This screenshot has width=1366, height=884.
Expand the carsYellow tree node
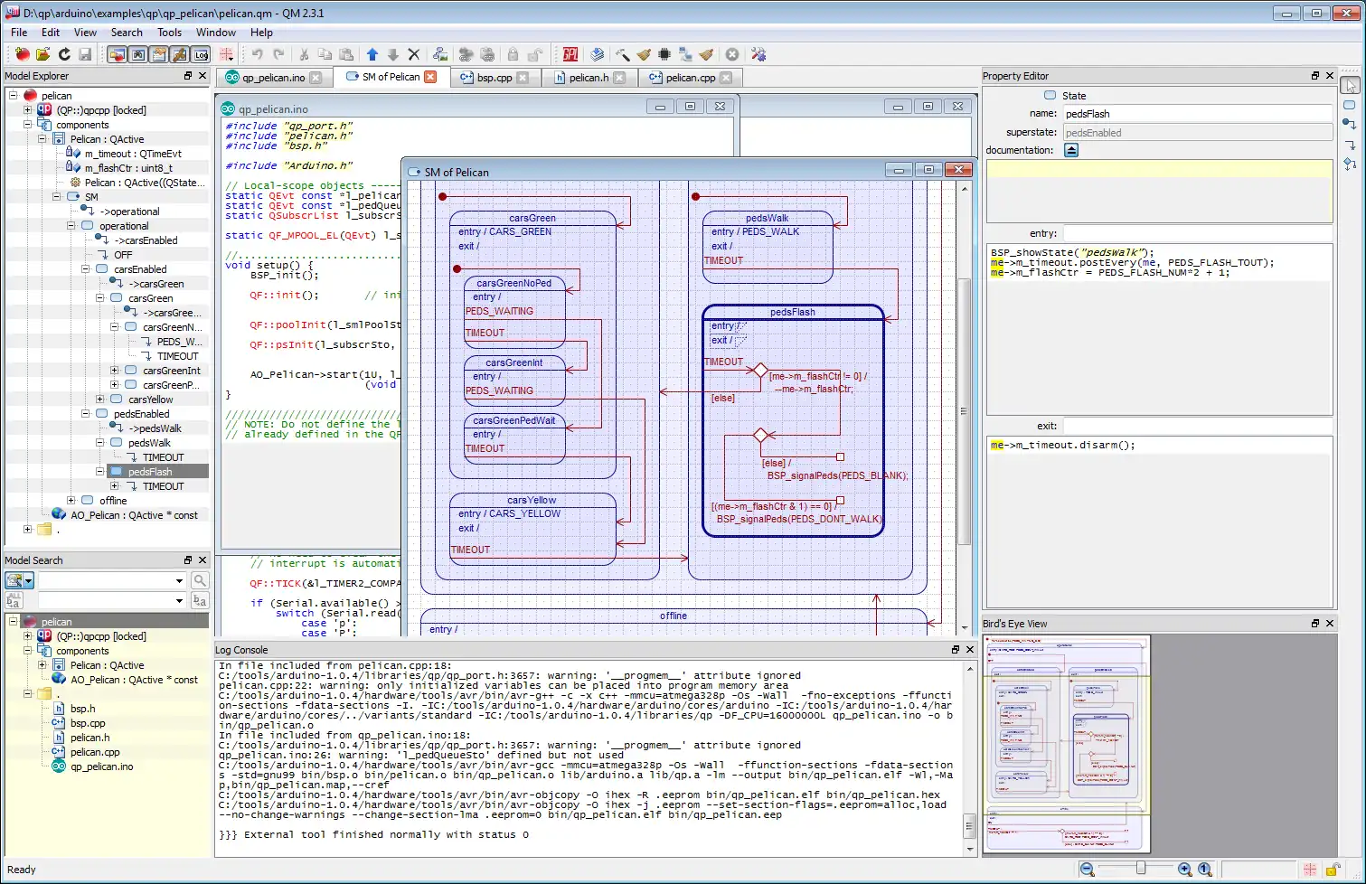point(100,400)
